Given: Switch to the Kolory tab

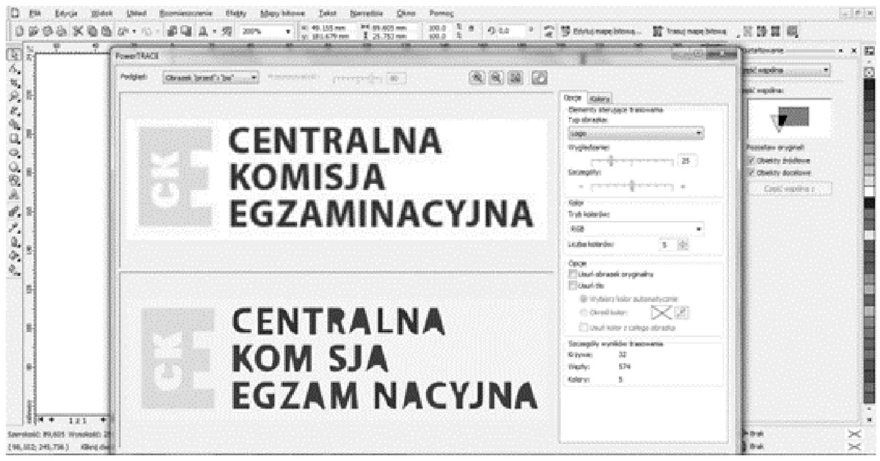Looking at the screenshot, I should 601,98.
